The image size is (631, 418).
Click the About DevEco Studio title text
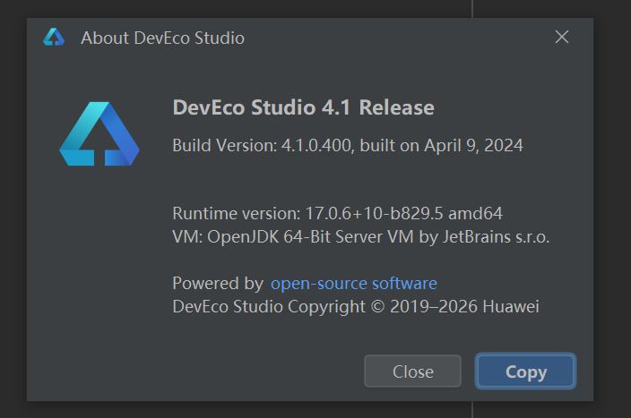point(162,38)
